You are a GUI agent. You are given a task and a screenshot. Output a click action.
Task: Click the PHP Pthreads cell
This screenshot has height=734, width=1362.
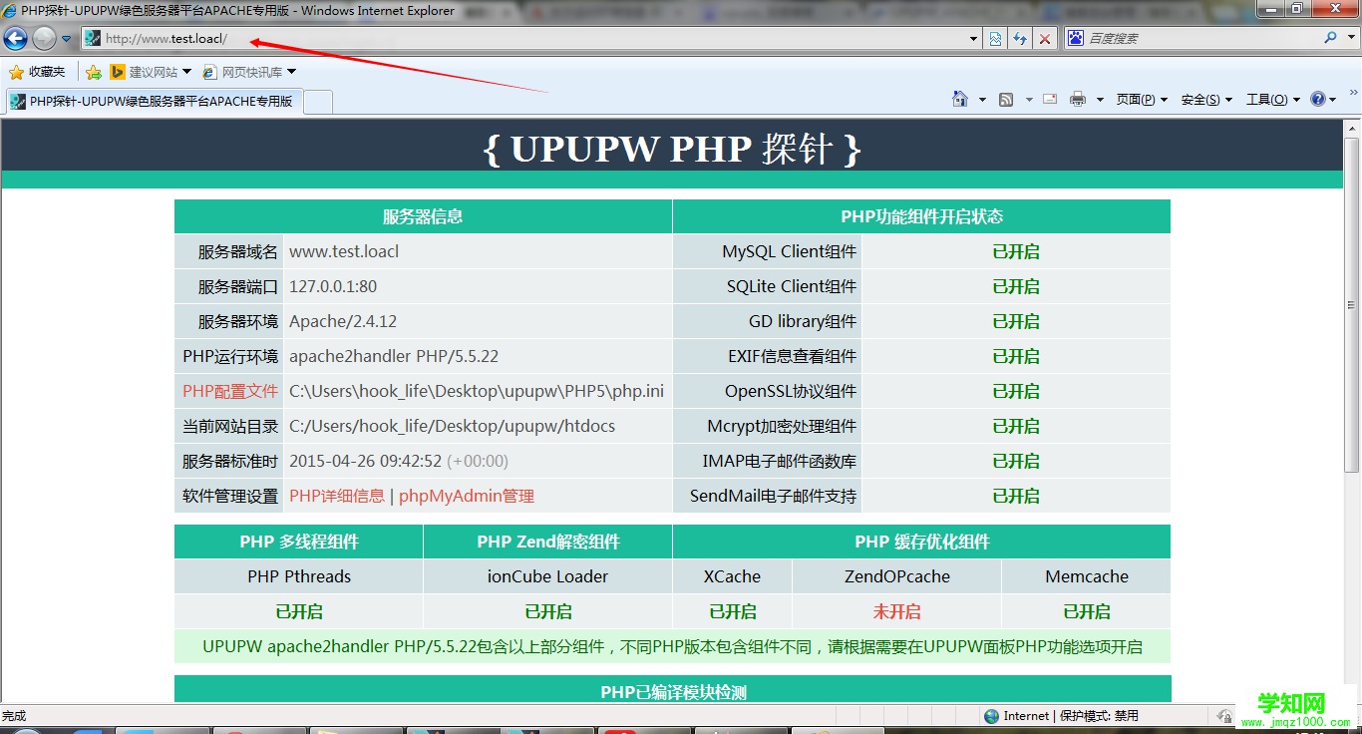tap(299, 576)
